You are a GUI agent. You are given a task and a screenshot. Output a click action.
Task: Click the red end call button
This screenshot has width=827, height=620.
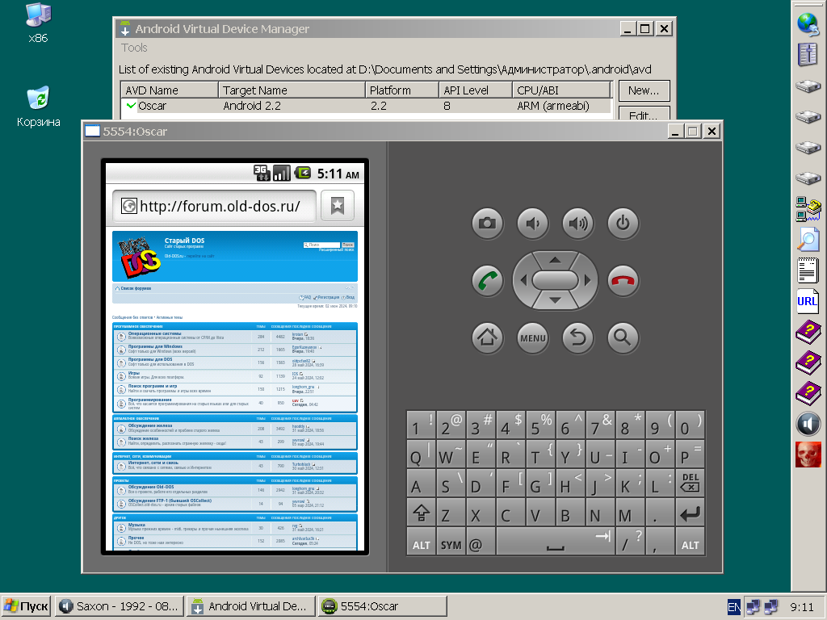click(x=623, y=280)
